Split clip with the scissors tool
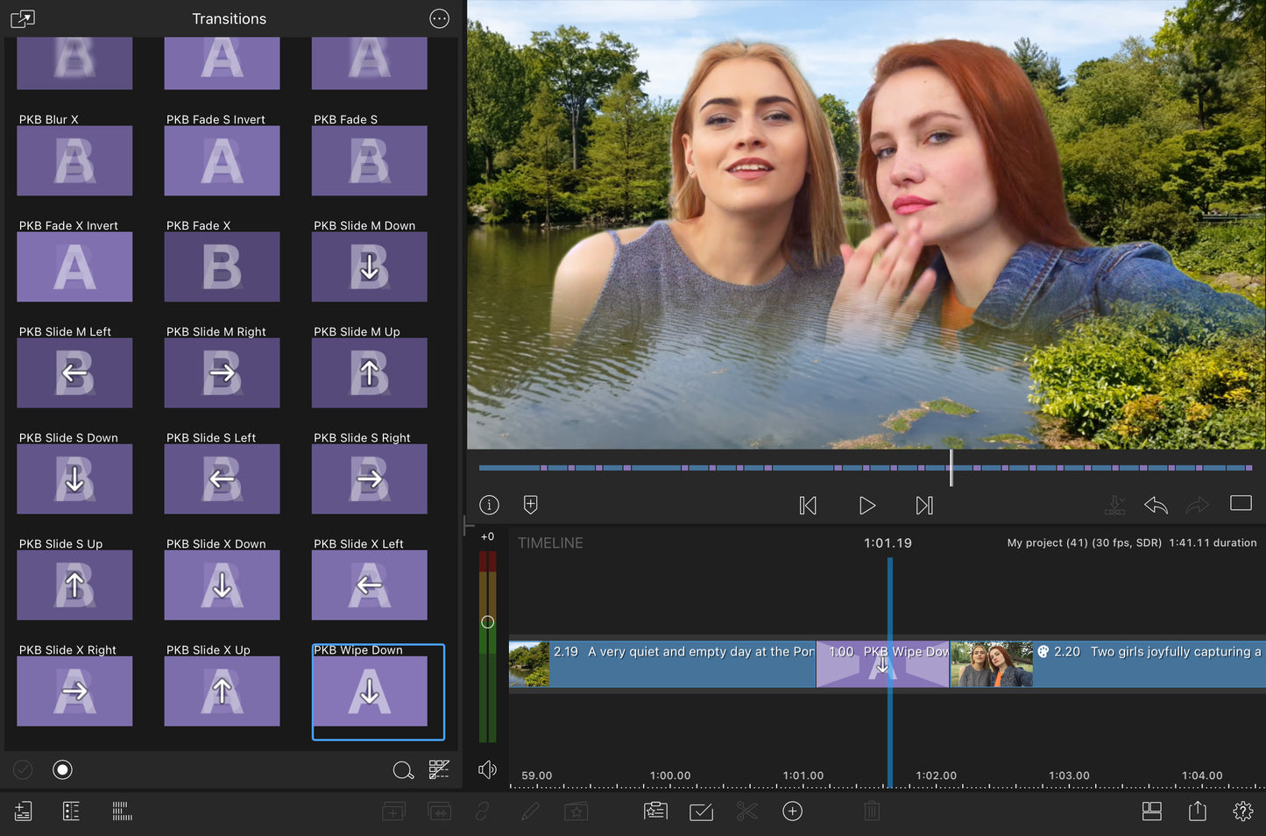 (746, 811)
